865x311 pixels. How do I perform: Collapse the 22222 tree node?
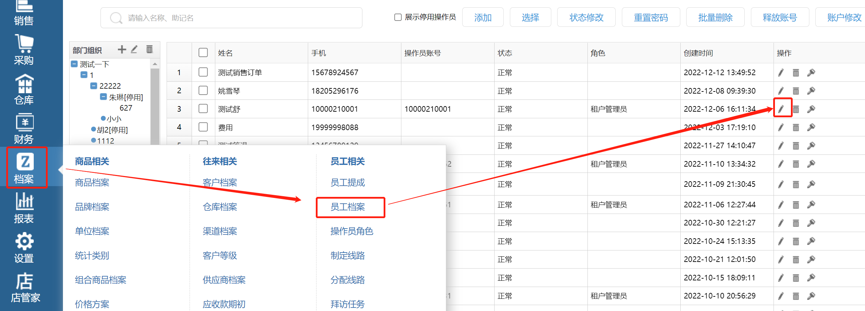94,86
